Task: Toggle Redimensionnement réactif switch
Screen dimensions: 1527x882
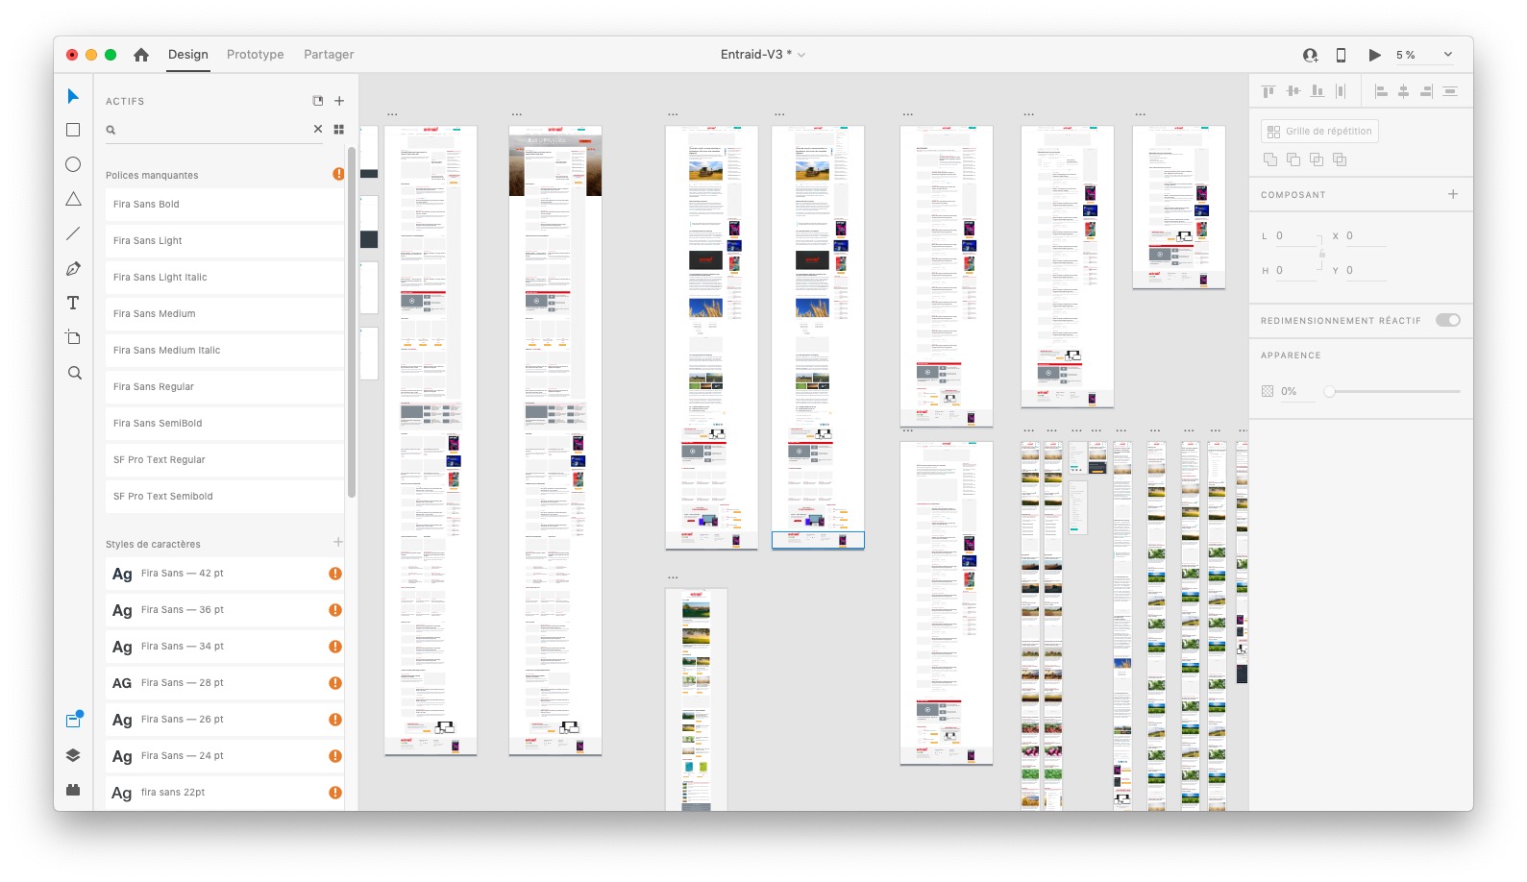Action: (1448, 320)
